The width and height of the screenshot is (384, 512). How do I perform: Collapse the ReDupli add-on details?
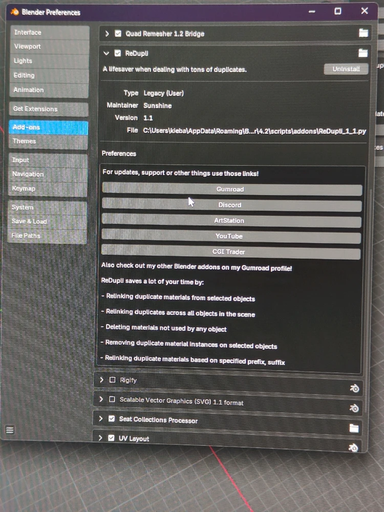(x=106, y=53)
